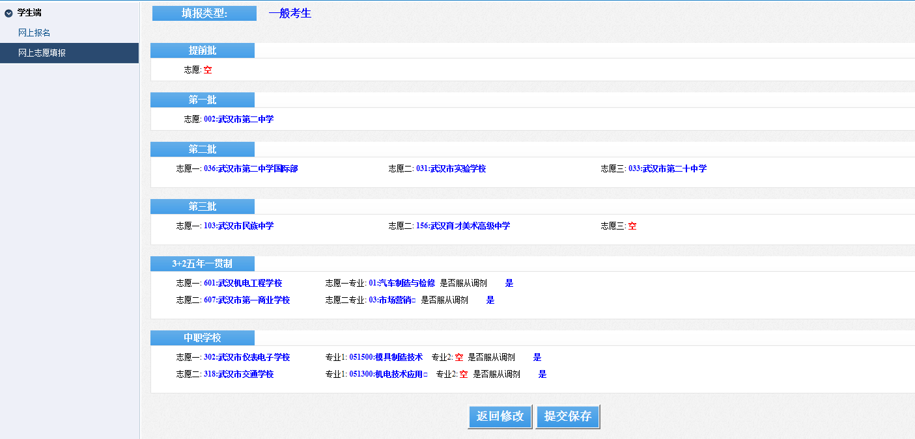Click the 填报类型 header label
Viewport: 915px width, 439px height.
(204, 13)
